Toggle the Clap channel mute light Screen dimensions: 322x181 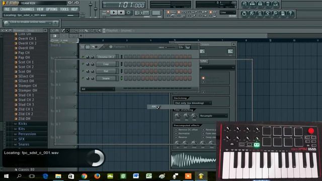[x=83, y=64]
